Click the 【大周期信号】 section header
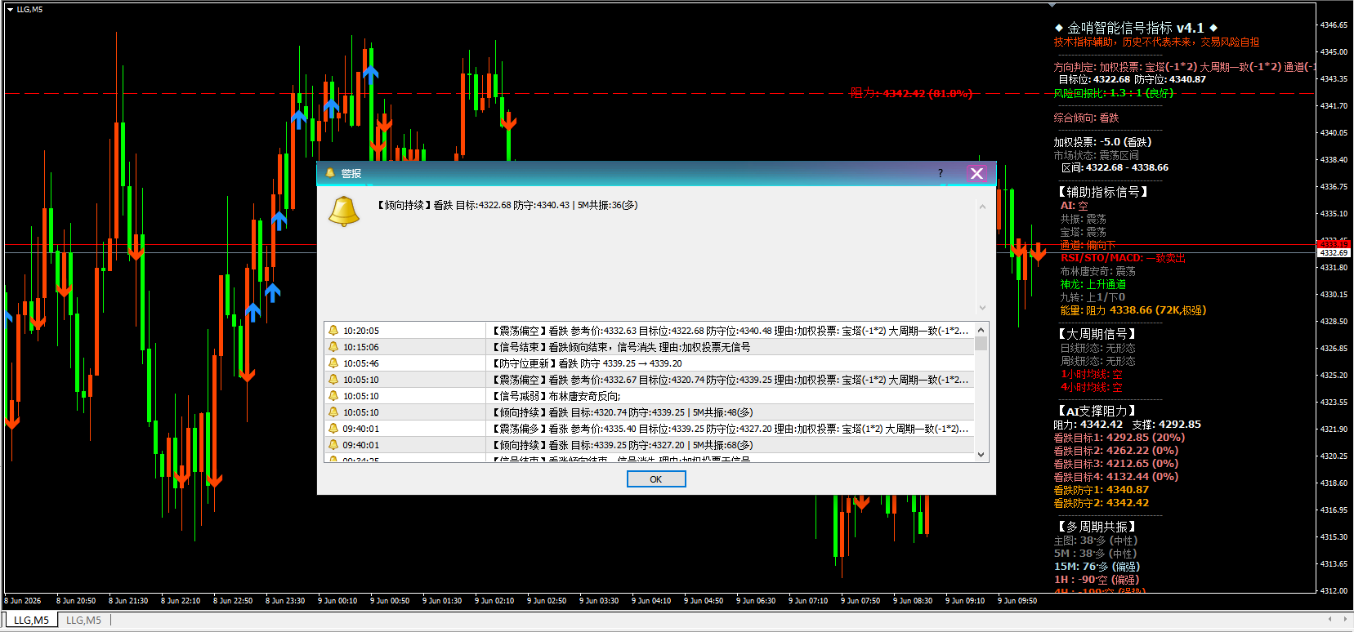The width and height of the screenshot is (1354, 632). (x=1097, y=334)
